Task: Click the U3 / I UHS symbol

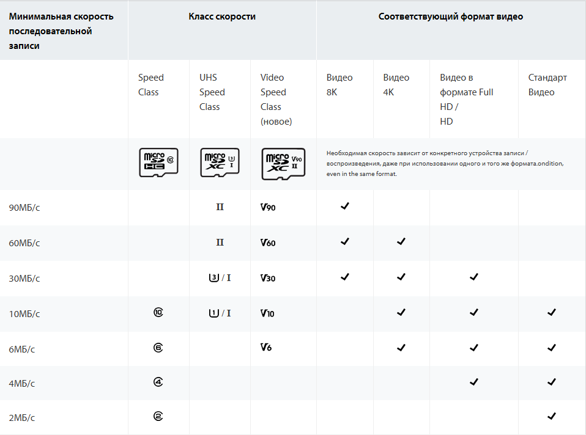Action: pos(220,278)
